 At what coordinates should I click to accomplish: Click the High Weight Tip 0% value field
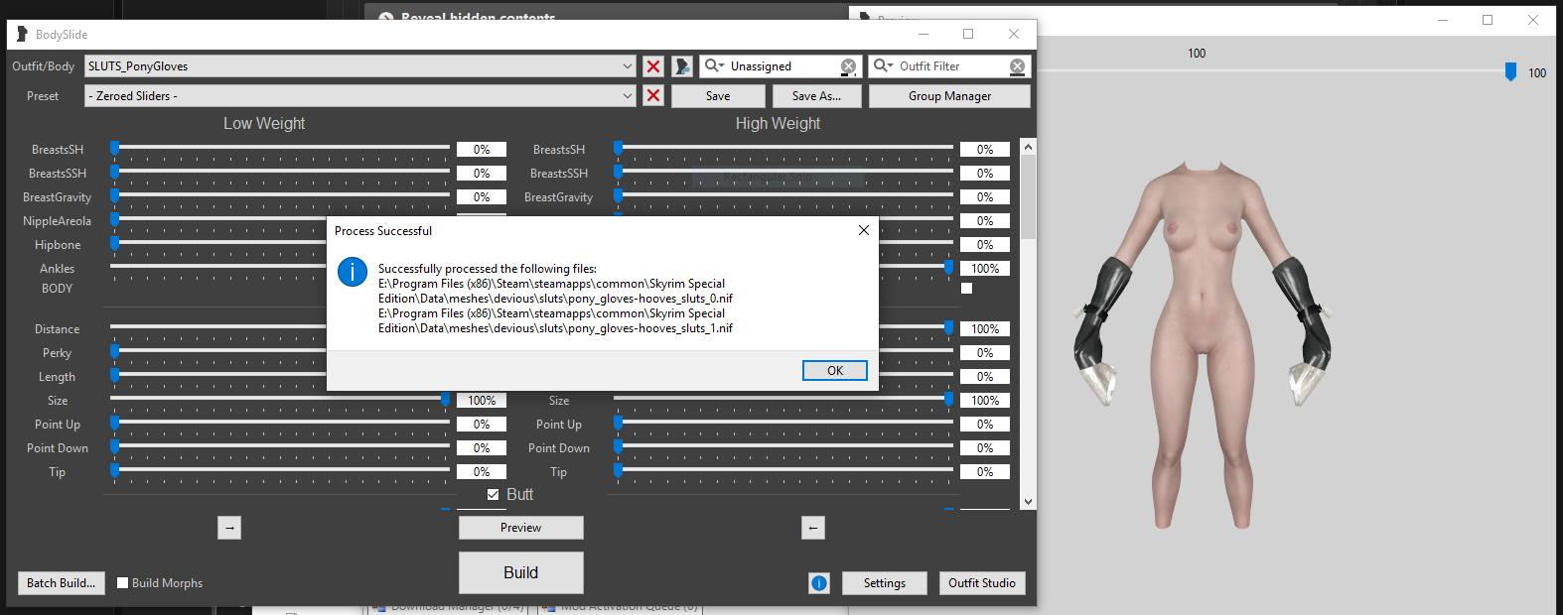coord(985,472)
